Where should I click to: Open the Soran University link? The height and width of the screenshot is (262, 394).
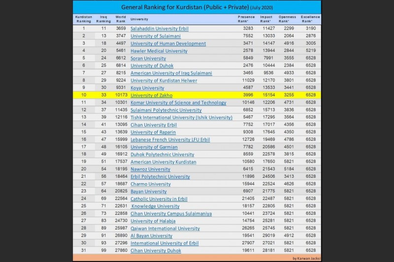(x=148, y=58)
